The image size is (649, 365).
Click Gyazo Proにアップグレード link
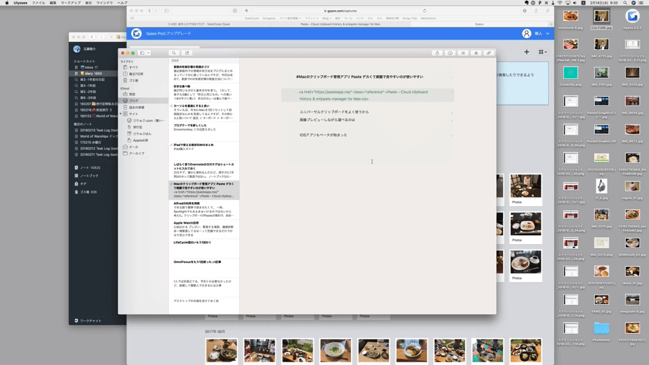coord(164,34)
